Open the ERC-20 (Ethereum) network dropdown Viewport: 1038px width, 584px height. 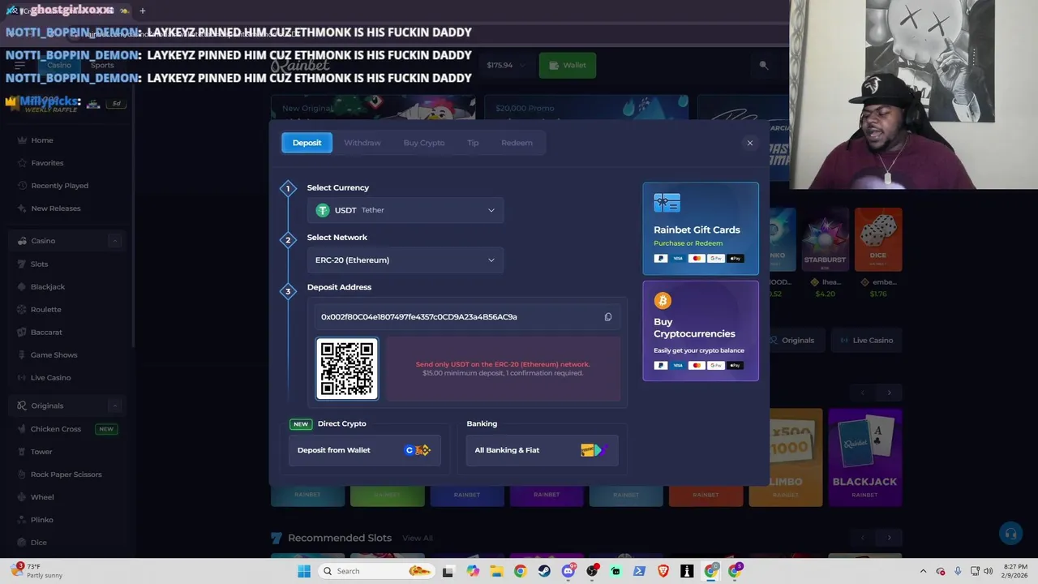pos(405,260)
